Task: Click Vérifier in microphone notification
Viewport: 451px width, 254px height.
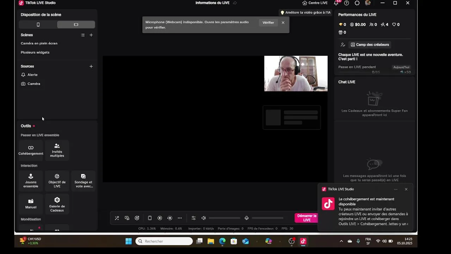Action: (268, 23)
